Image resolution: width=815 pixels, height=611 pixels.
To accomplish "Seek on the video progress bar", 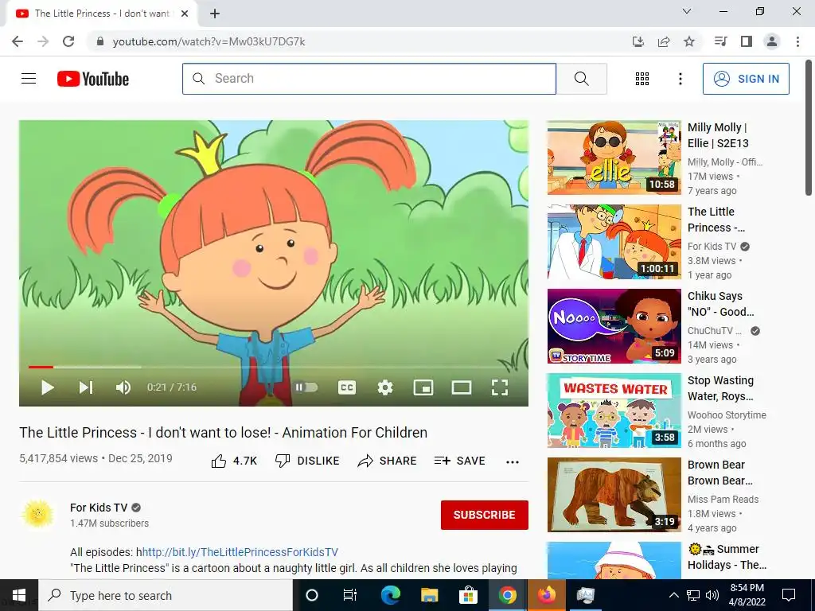I will 274,367.
